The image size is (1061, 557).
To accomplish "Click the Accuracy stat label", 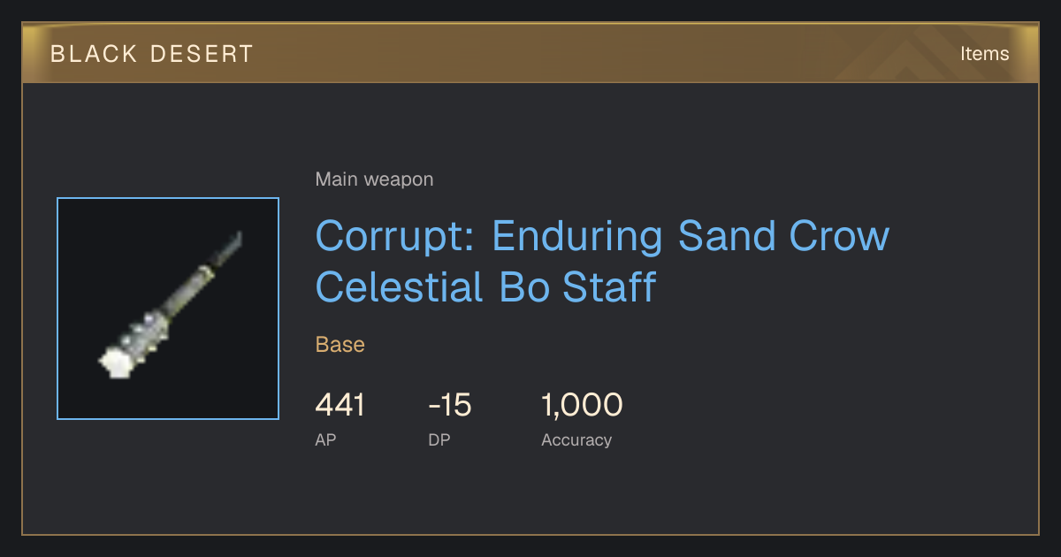I will pyautogui.click(x=576, y=439).
